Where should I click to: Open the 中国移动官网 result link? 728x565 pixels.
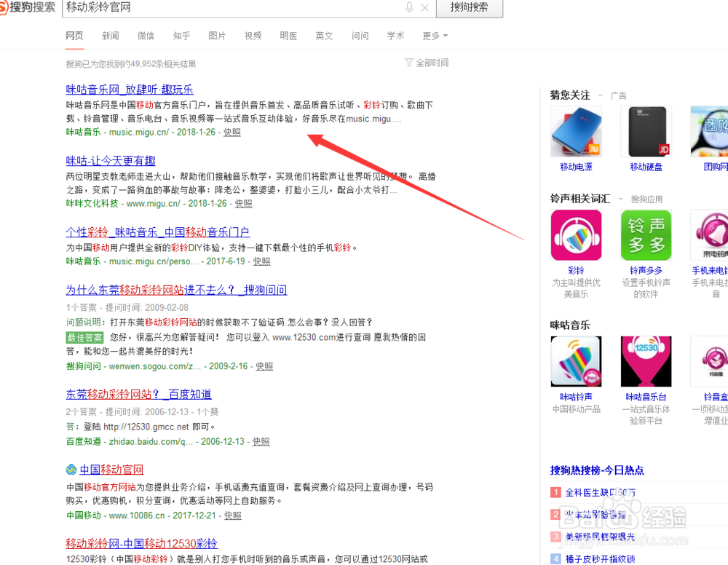(111, 470)
